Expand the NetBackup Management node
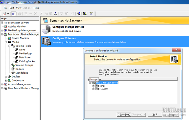Image resolution: width=189 pixels, height=120 pixels. coord(2,31)
